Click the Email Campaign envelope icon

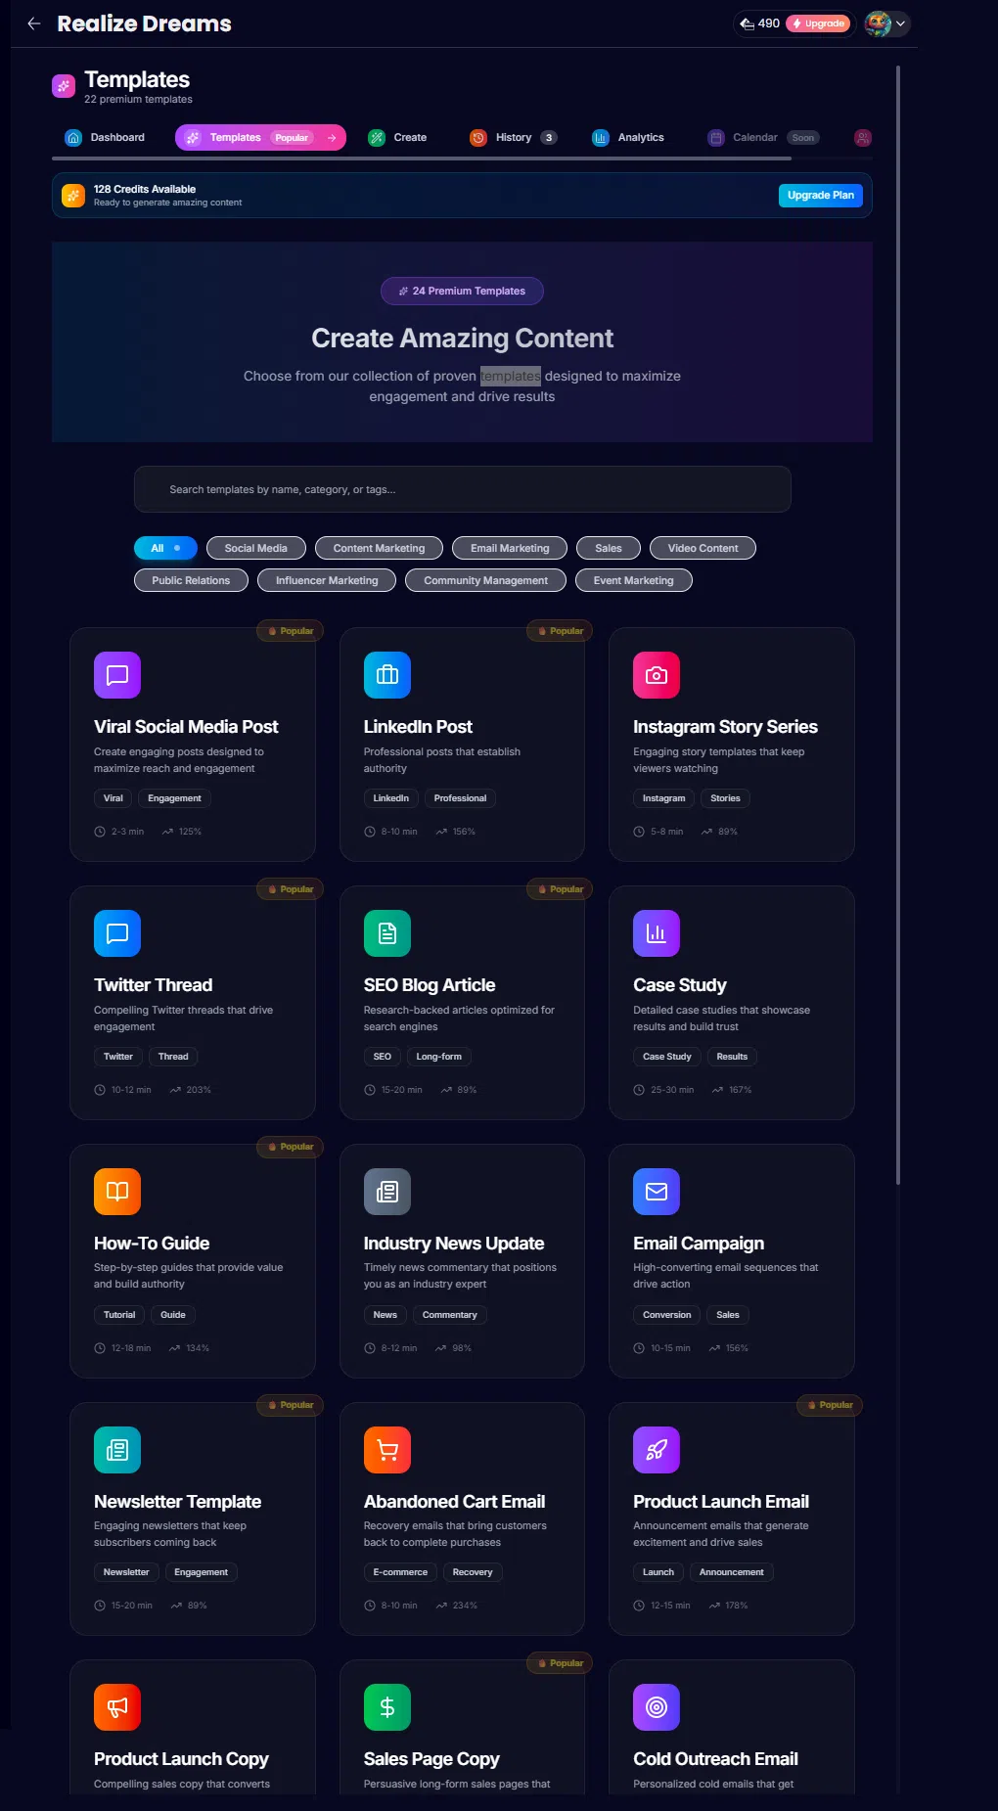click(x=657, y=1192)
